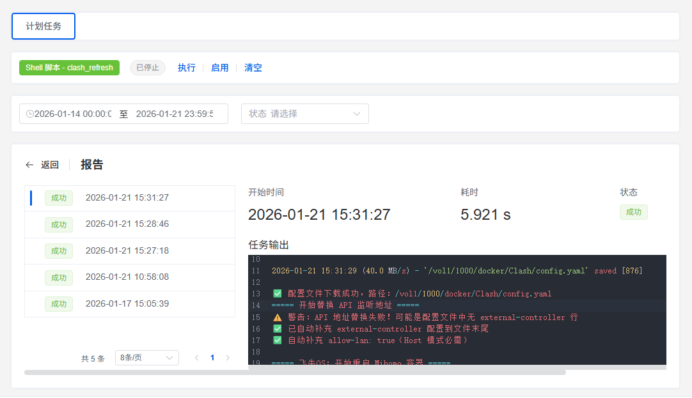Click the Shell 脚本 - clash_refresh tag
Viewport: 692px width, 398px height.
point(68,67)
